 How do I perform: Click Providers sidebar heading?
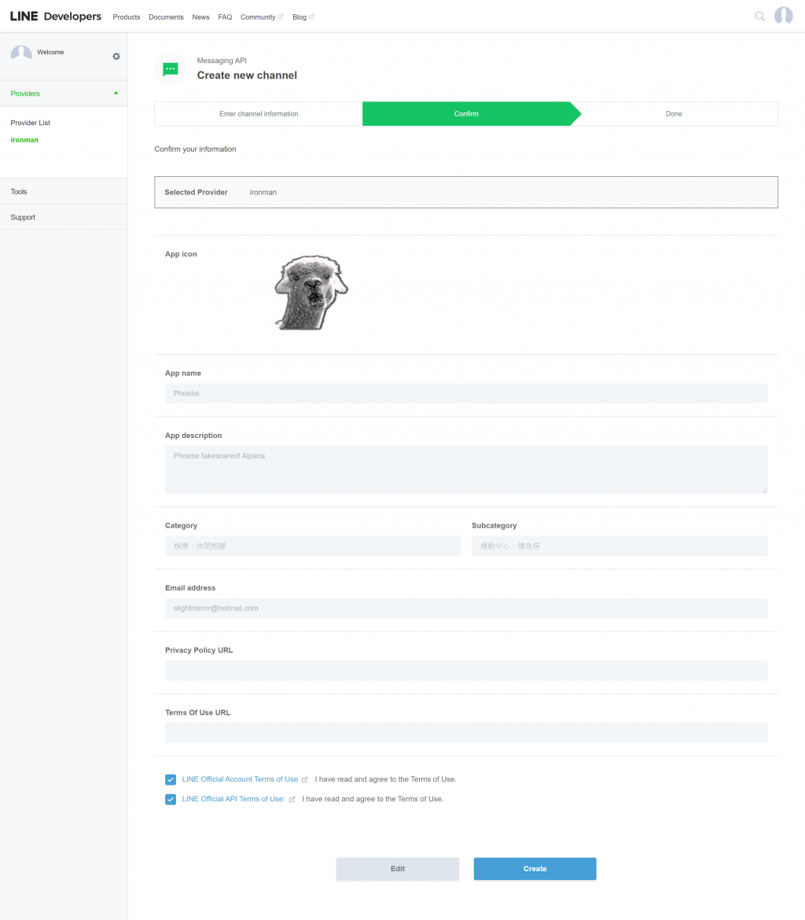(25, 94)
